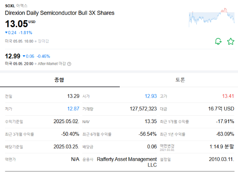Click the fund name Direxion Daily Semiconductor
The width and height of the screenshot is (238, 172).
pos(59,13)
